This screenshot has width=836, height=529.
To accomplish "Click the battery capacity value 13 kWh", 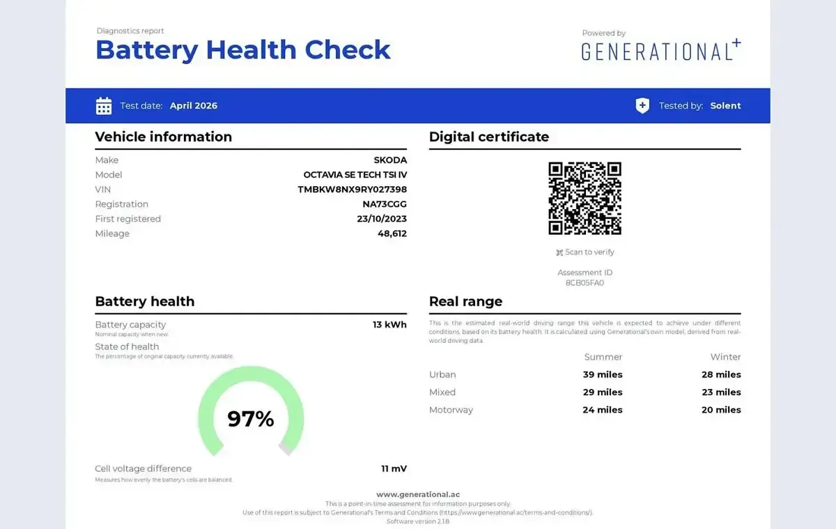I will [389, 325].
